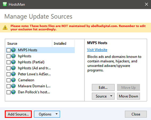This screenshot has height=120, width=151.
Task: Click the globe icon beside Malware Domain L...
Action: [x=13, y=86]
